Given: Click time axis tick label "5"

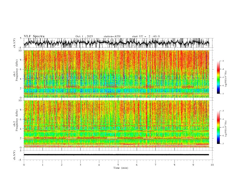Looking at the screenshot, I should click(x=118, y=165).
